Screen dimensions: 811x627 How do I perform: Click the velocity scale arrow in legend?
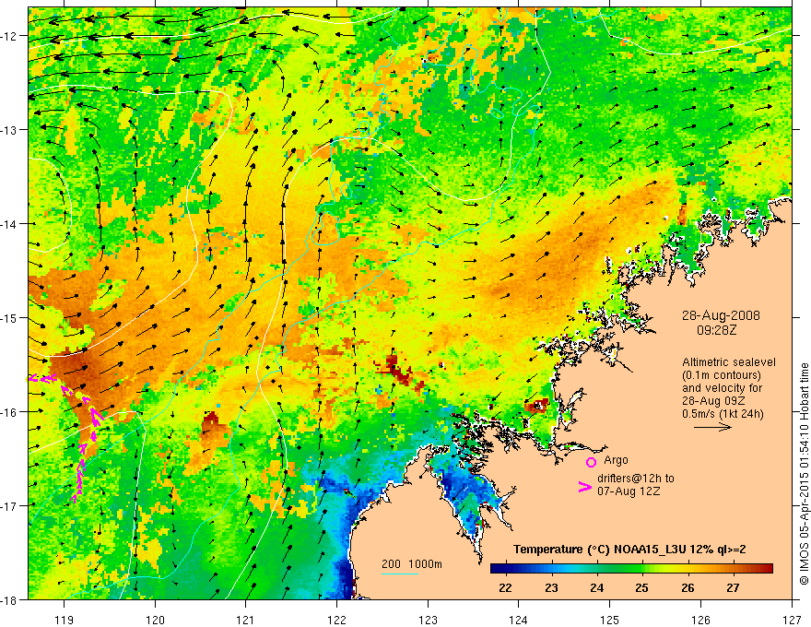click(x=712, y=427)
